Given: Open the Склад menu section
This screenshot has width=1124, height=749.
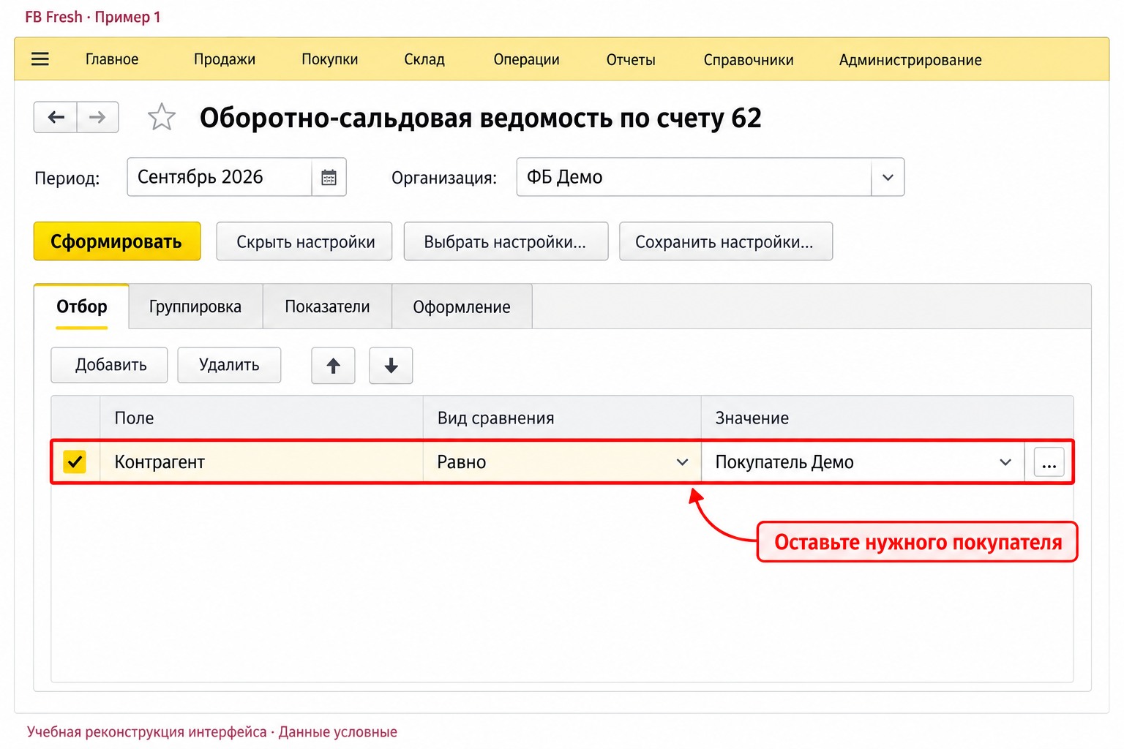Looking at the screenshot, I should [424, 59].
